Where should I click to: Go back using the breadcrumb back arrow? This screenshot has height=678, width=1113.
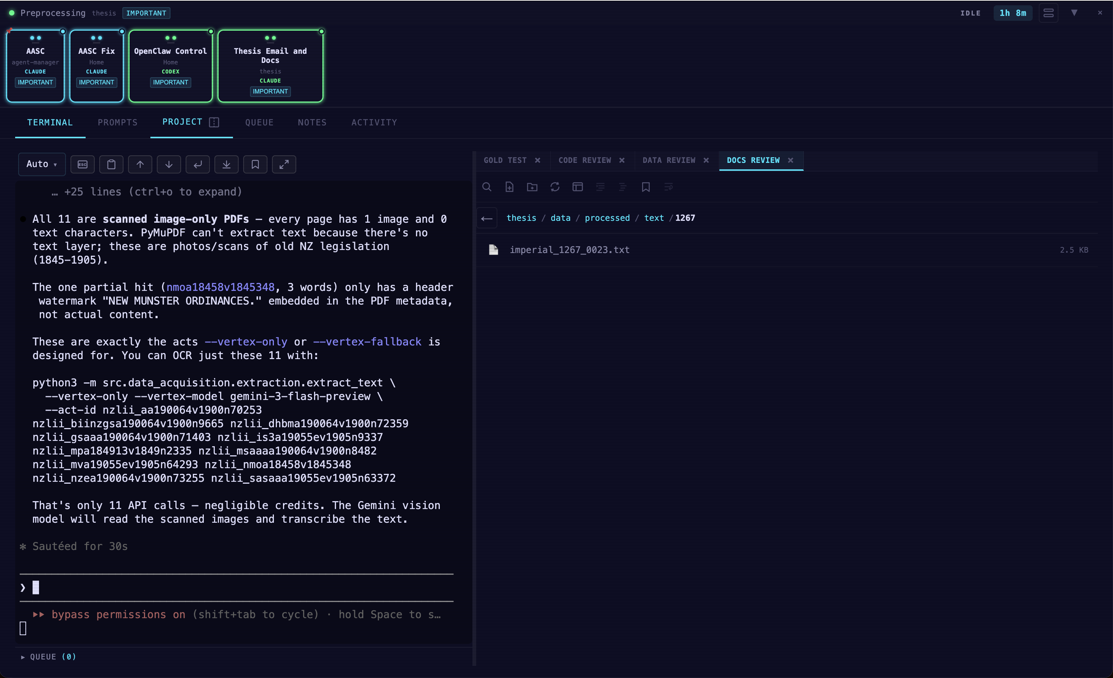click(x=486, y=218)
